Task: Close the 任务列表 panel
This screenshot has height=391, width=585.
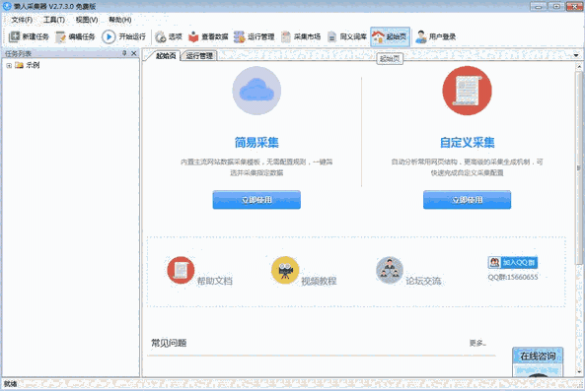Action: point(133,53)
